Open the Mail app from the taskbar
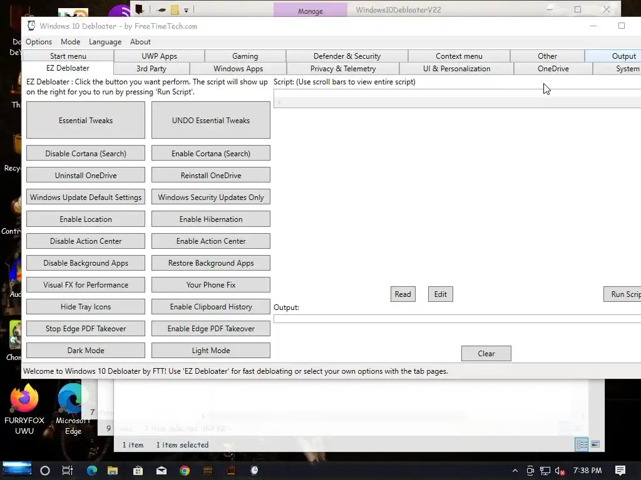The width and height of the screenshot is (641, 480). 162,471
